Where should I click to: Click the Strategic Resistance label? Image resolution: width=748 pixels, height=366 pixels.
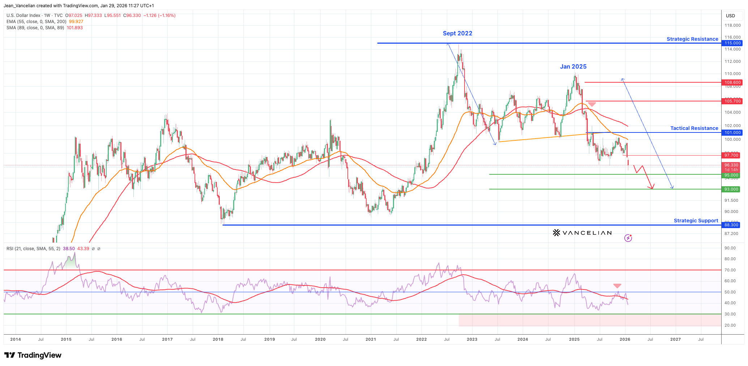coord(692,39)
